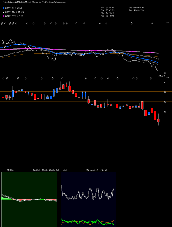Click the '<Lows' marker label
Image resolution: width=172 pixels, height=227 pixels.
pyautogui.click(x=169, y=78)
